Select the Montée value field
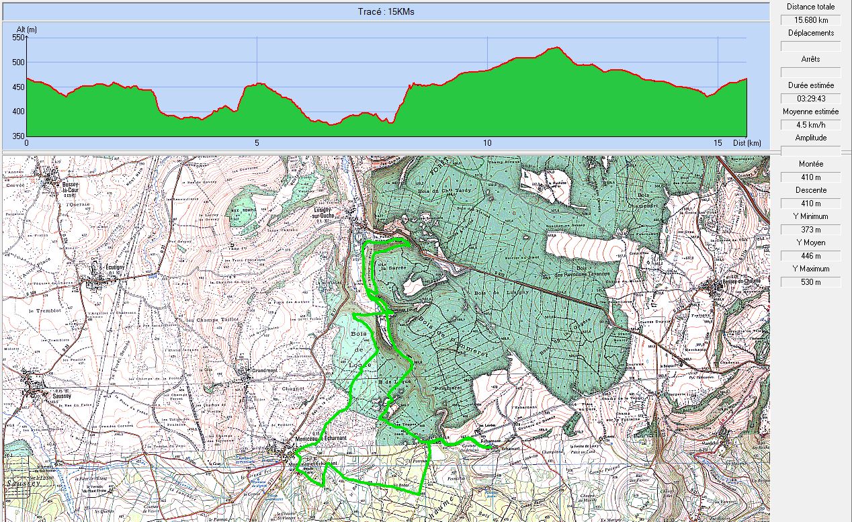Image resolution: width=852 pixels, height=522 pixels. [810, 177]
